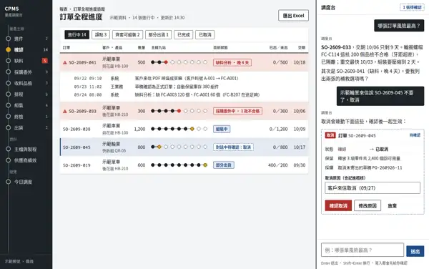This screenshot has height=269, width=429.
Task: Expand the SO-2609-019 order row
Action: pos(184,165)
